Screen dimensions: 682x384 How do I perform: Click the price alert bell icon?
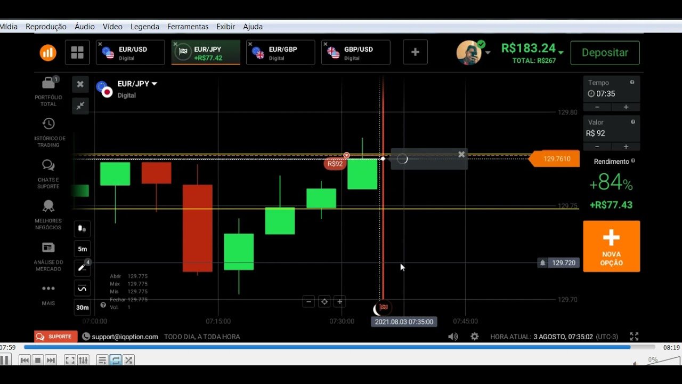(x=542, y=263)
